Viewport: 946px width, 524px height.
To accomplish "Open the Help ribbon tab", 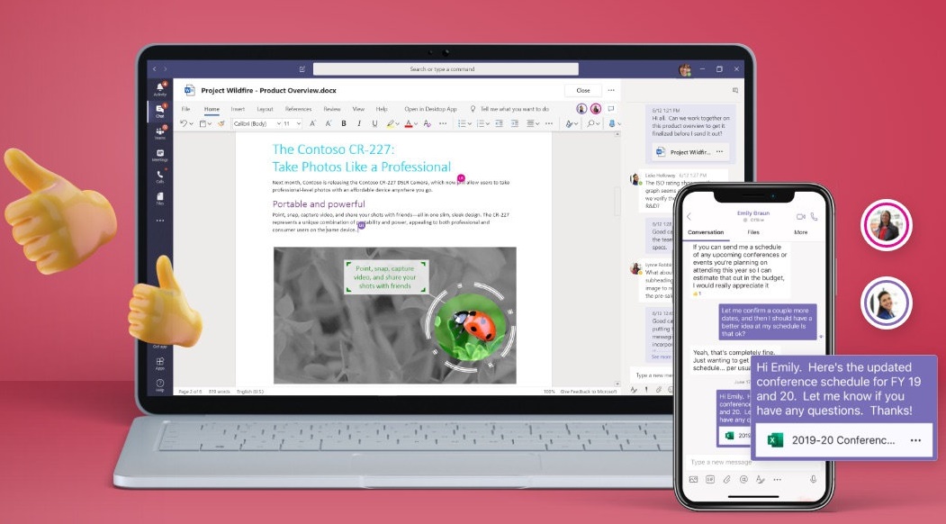I will pos(382,109).
